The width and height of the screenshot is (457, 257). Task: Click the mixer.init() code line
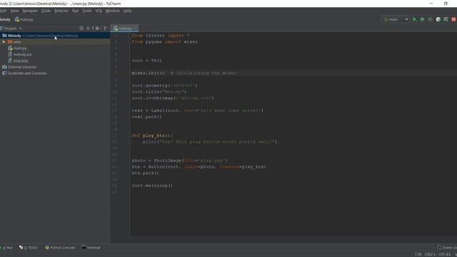(x=148, y=73)
